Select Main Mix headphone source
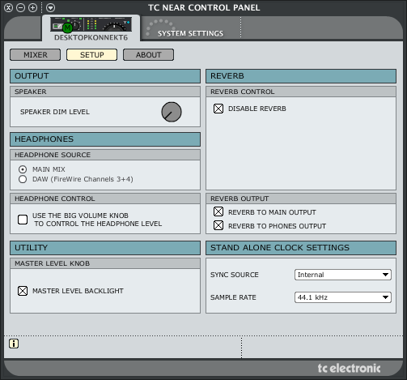The height and width of the screenshot is (380, 407). pyautogui.click(x=23, y=169)
